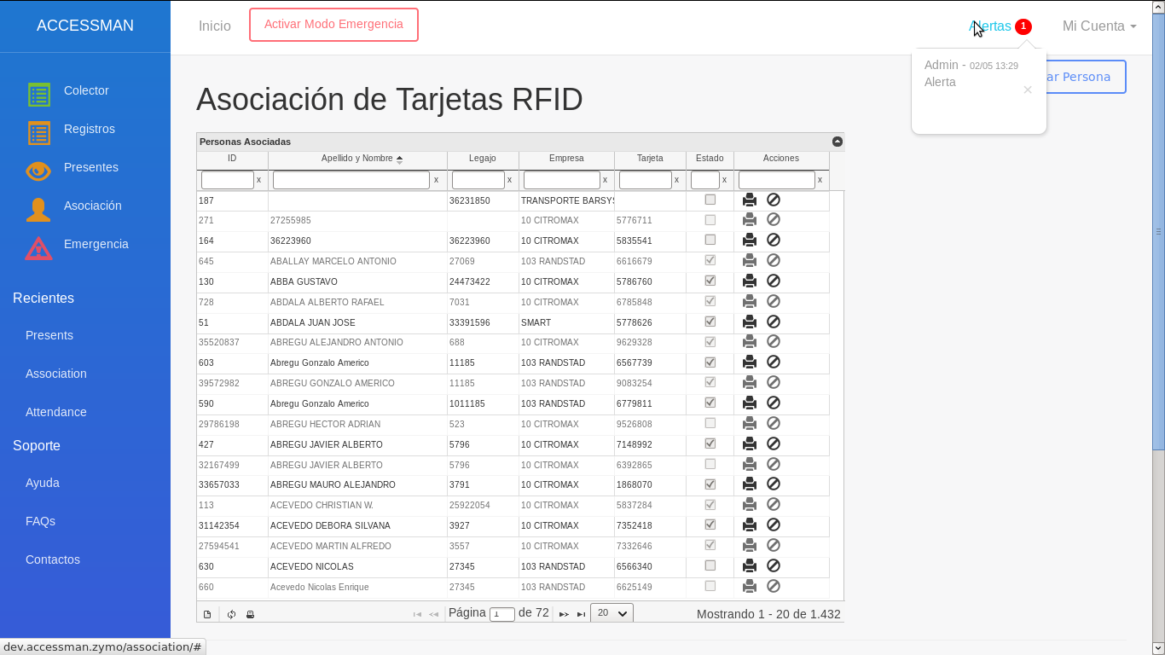This screenshot has width=1165, height=655.
Task: Open Presentes via the eye icon
Action: 38,171
